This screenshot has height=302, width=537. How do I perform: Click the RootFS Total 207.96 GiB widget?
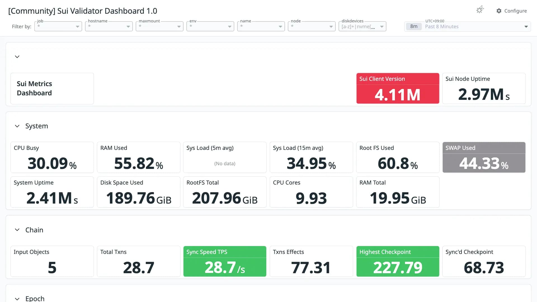coord(225,192)
